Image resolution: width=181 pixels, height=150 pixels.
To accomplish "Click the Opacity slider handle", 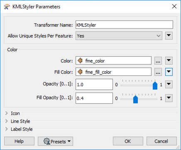I will (x=155, y=85).
